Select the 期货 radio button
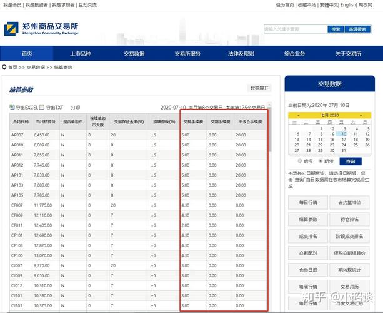This screenshot has height=313, width=383. [321, 161]
